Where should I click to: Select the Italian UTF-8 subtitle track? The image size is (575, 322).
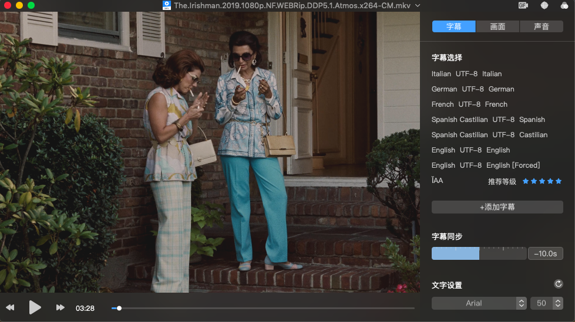[466, 74]
